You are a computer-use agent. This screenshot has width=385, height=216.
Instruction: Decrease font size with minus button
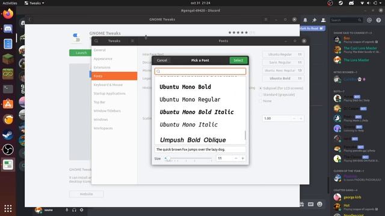(x=236, y=158)
